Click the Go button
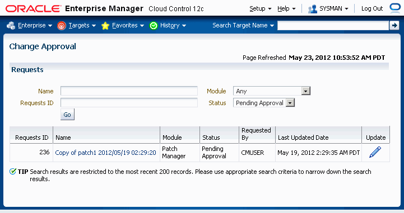Viewport: 404px width, 213px height. pos(67,115)
